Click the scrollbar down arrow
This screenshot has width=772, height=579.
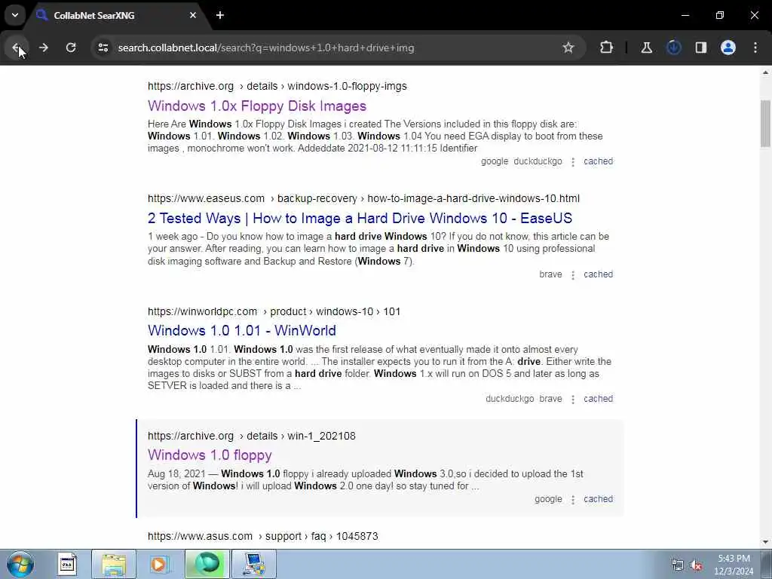(x=765, y=542)
